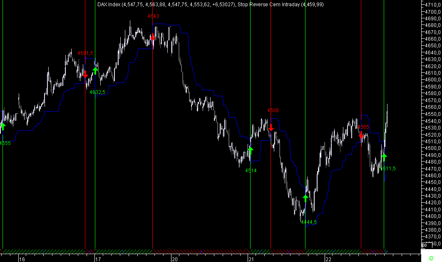
Task: Click the 4520,0 price axis label
Action: coord(433,135)
